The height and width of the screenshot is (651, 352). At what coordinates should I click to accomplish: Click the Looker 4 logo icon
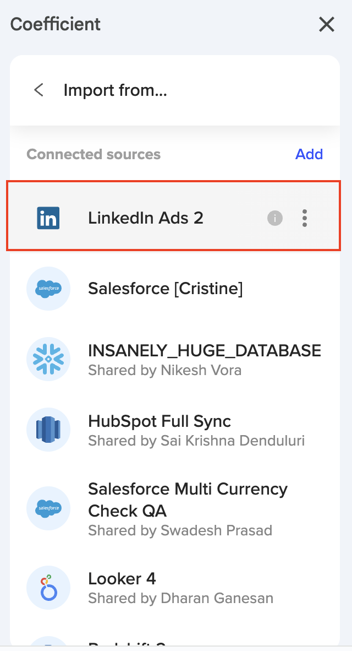48,588
